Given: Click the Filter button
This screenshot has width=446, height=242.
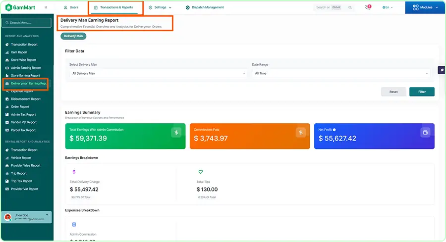Looking at the screenshot, I should pos(422,92).
